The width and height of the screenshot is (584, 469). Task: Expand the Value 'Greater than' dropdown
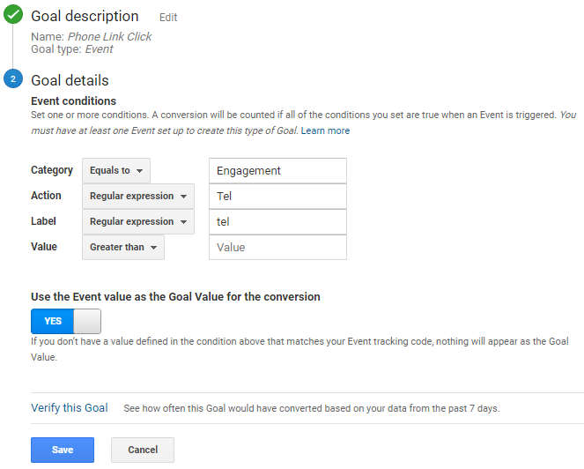click(x=123, y=247)
